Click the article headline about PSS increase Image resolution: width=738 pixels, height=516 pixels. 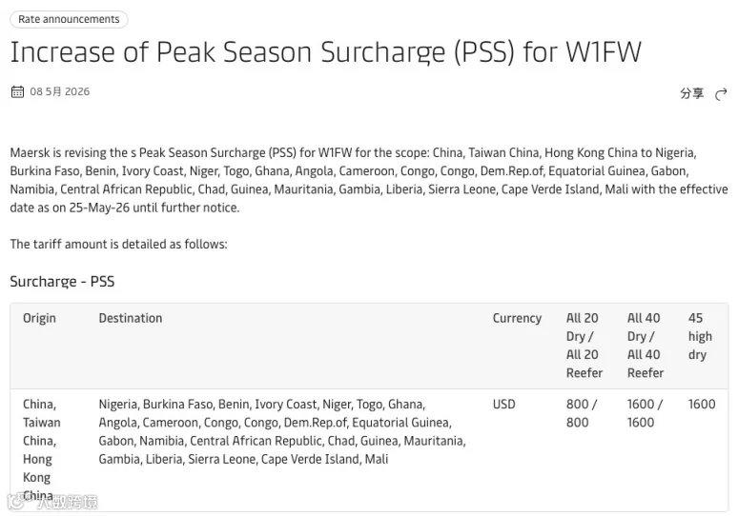326,51
